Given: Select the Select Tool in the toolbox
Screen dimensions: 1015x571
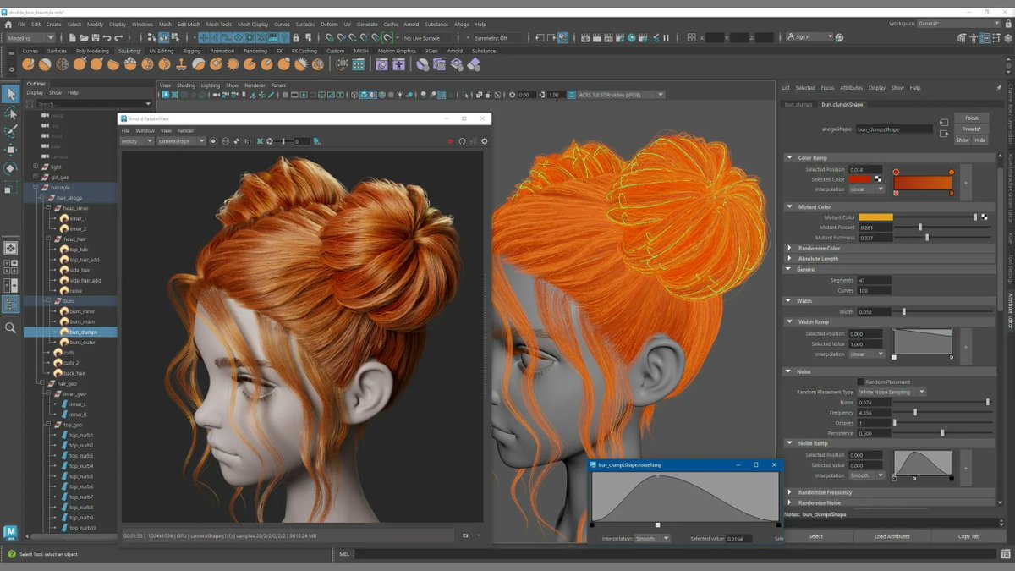Looking at the screenshot, I should pyautogui.click(x=11, y=94).
